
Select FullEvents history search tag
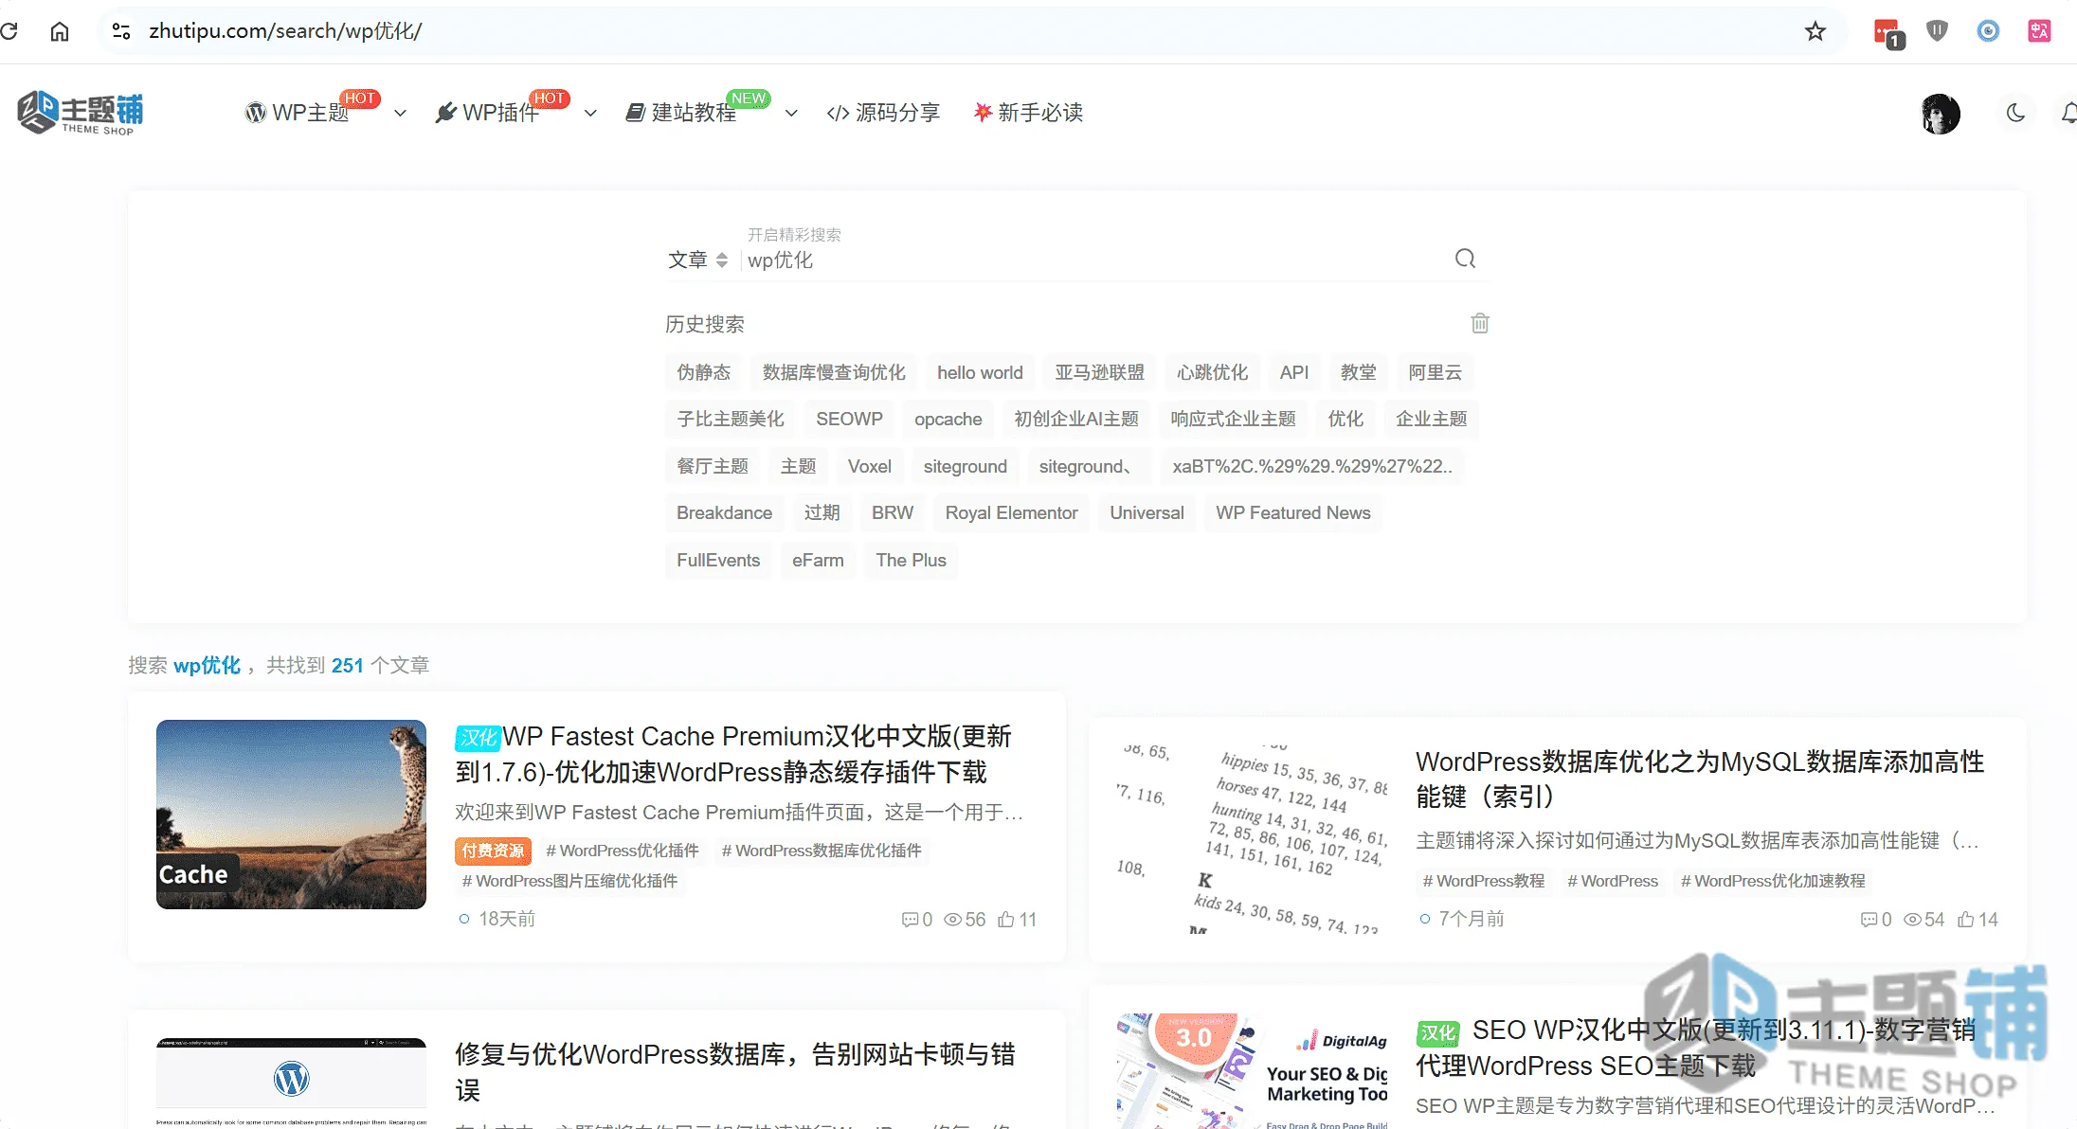click(x=718, y=560)
